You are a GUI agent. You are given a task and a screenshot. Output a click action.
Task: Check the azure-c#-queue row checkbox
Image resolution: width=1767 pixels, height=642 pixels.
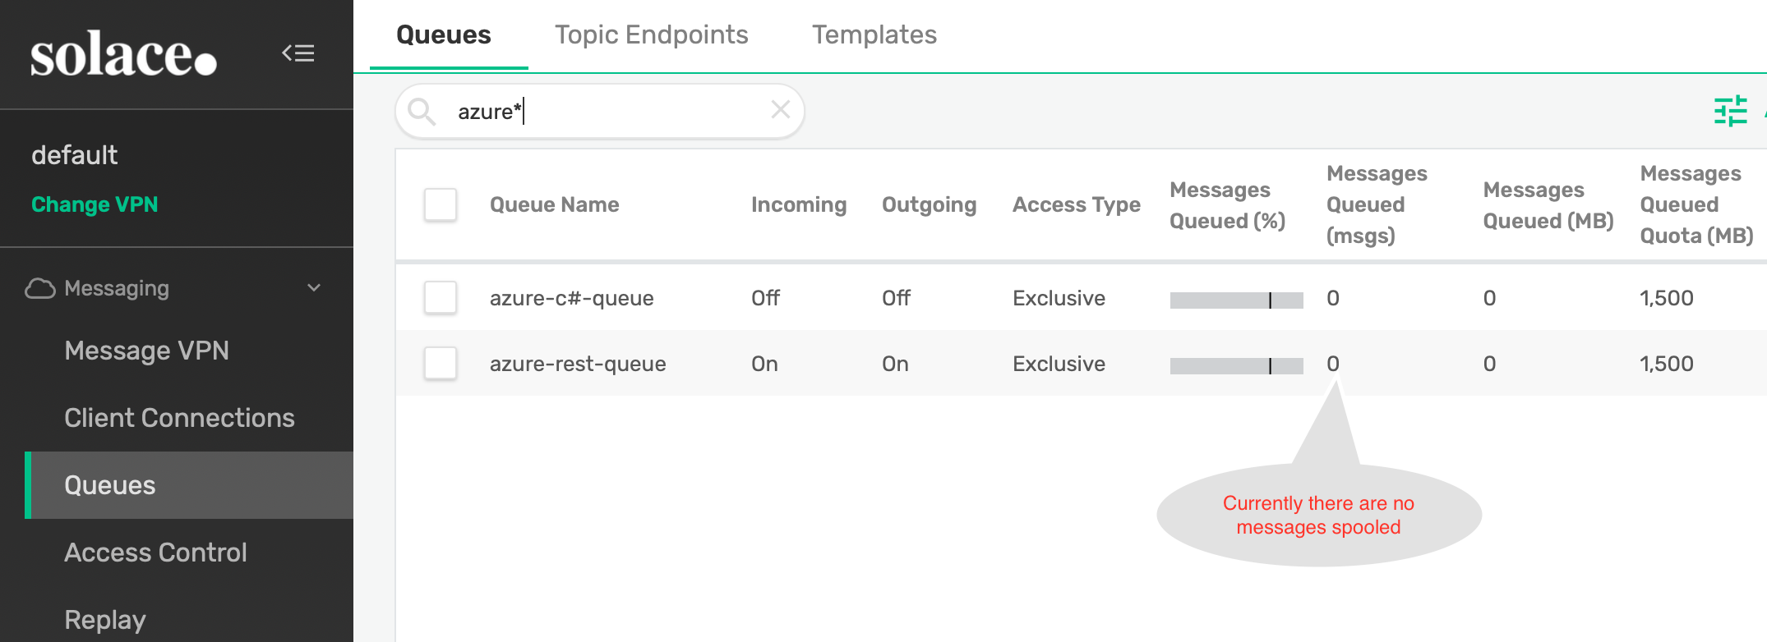click(x=441, y=297)
